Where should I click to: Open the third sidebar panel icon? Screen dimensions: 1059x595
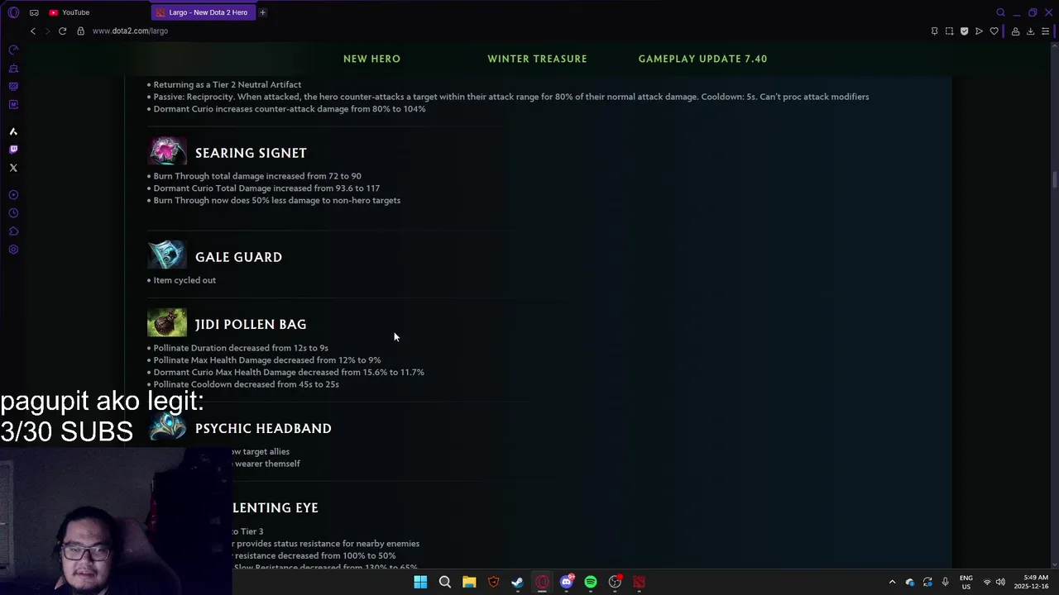(13, 87)
